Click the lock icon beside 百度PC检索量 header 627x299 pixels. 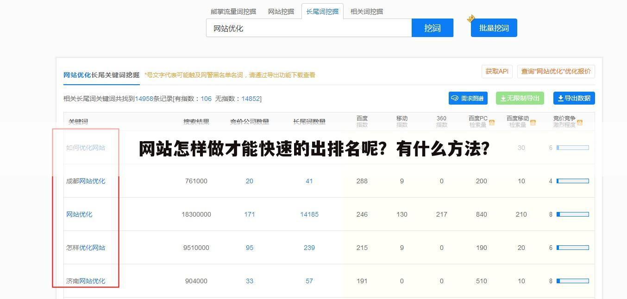pyautogui.click(x=491, y=122)
